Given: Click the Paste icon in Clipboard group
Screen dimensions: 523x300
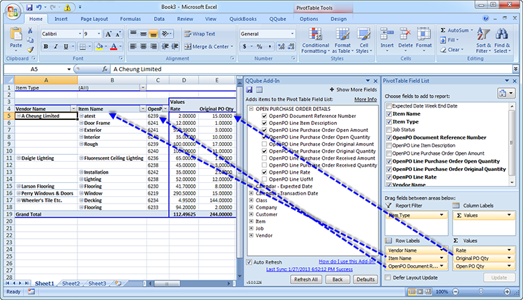Looking at the screenshot, I should click(x=15, y=38).
